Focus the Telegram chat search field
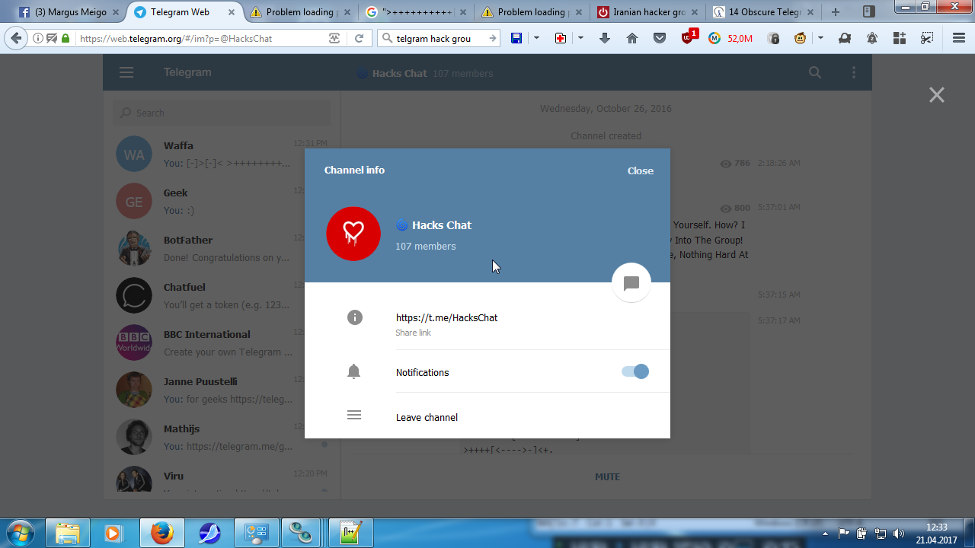 coord(222,113)
